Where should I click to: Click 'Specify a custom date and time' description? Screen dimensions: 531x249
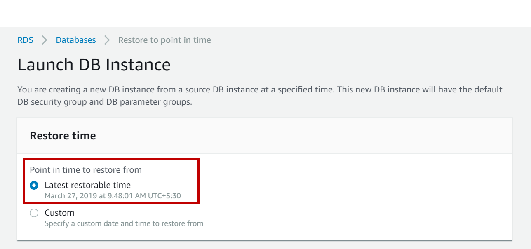(x=124, y=223)
